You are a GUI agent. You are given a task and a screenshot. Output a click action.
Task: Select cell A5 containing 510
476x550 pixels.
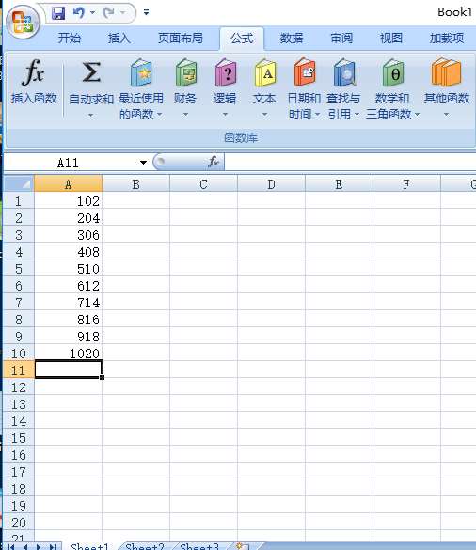coord(68,269)
